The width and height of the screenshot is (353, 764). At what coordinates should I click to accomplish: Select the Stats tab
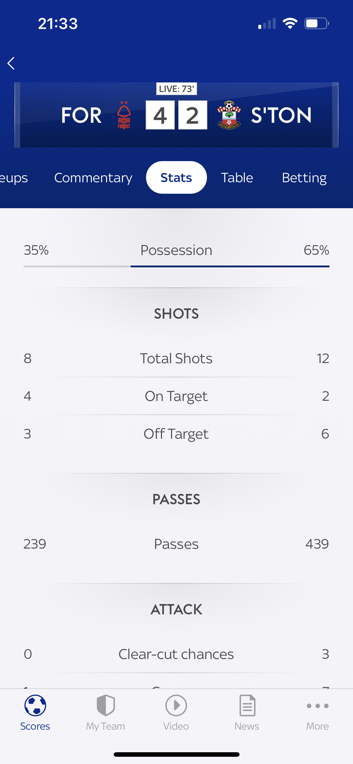176,177
